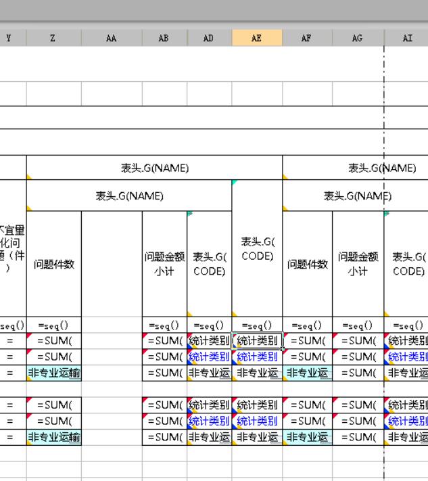This screenshot has height=481, width=428.
Task: Click the highlighted AE column header
Action: coord(257,38)
